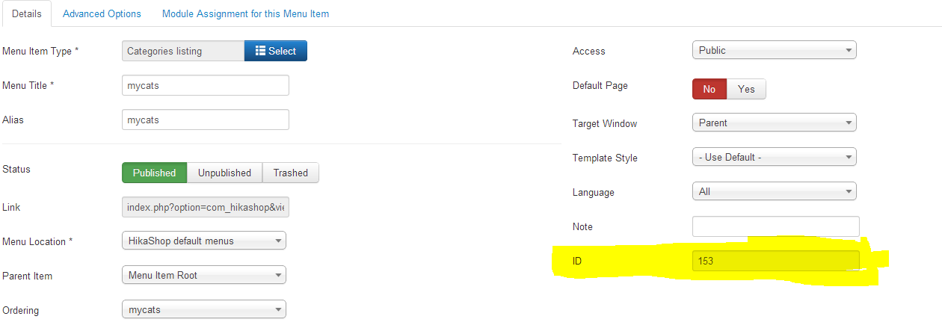Expand the Parent Item dropdown
This screenshot has height=334, width=942.
[x=203, y=275]
